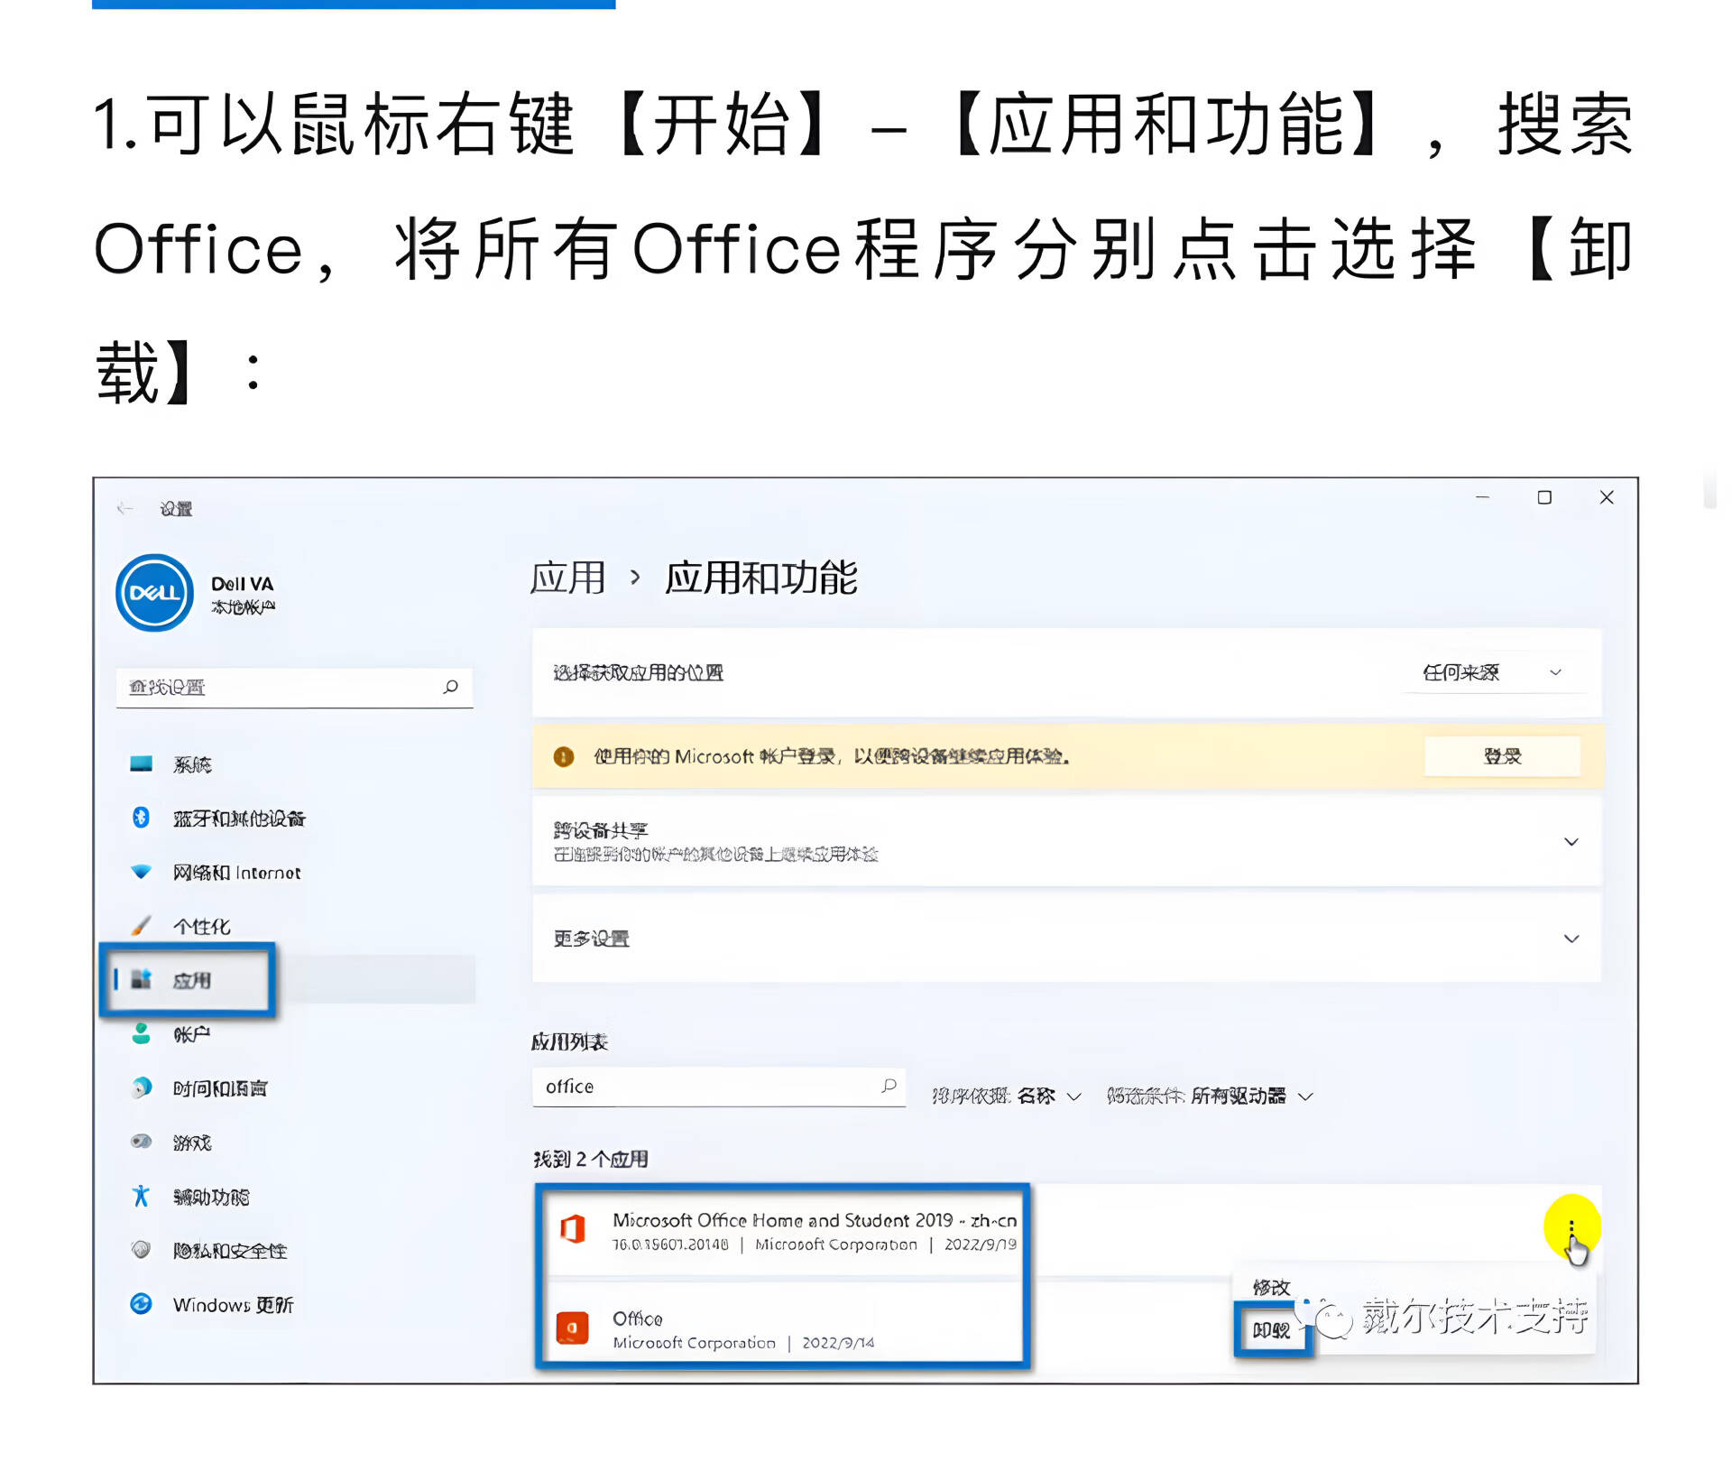Maximize the Settings window
The height and width of the screenshot is (1462, 1732).
[x=1544, y=497]
